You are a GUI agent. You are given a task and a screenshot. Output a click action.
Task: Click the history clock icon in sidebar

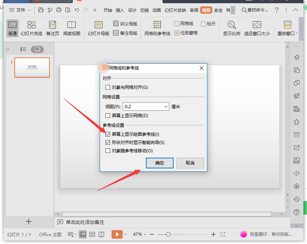(x=297, y=199)
